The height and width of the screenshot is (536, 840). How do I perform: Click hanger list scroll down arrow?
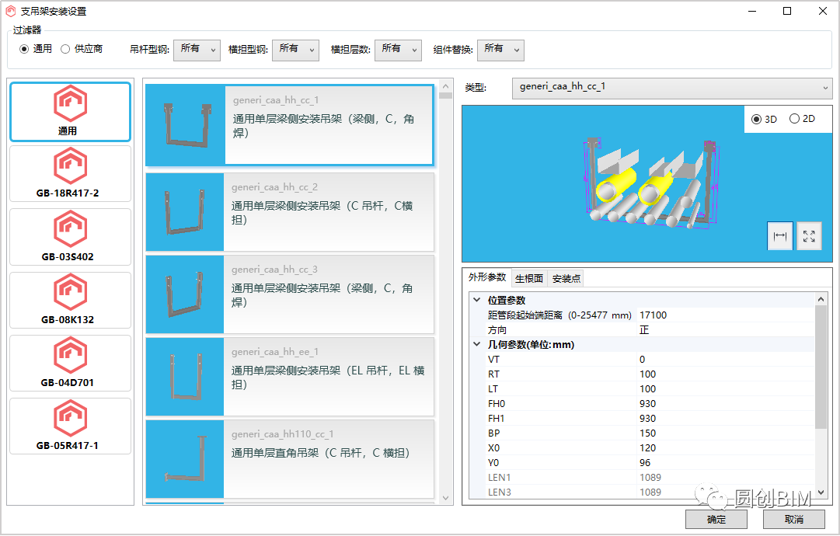click(445, 498)
